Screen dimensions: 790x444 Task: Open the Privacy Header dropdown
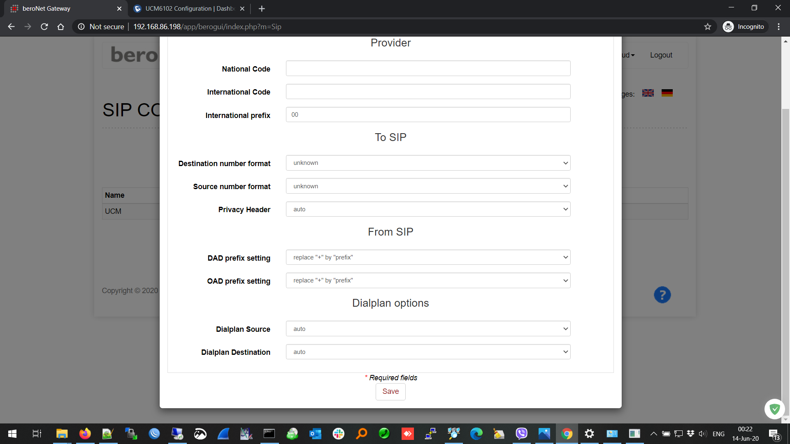point(428,209)
